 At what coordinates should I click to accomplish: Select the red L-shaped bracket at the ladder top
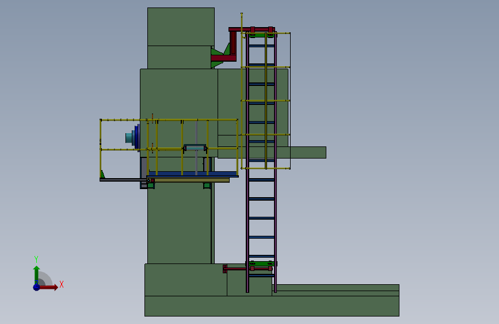[233, 44]
